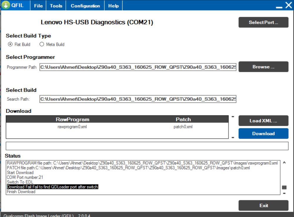
Task: Click the Search Path input field
Action: click(x=138, y=99)
